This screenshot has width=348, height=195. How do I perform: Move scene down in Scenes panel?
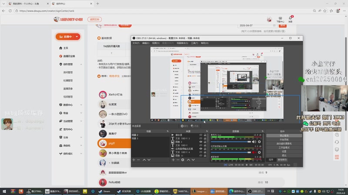pos(149,159)
